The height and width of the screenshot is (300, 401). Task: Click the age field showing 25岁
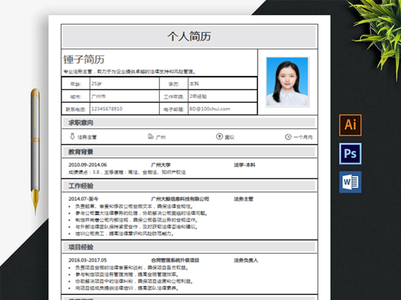(124, 83)
